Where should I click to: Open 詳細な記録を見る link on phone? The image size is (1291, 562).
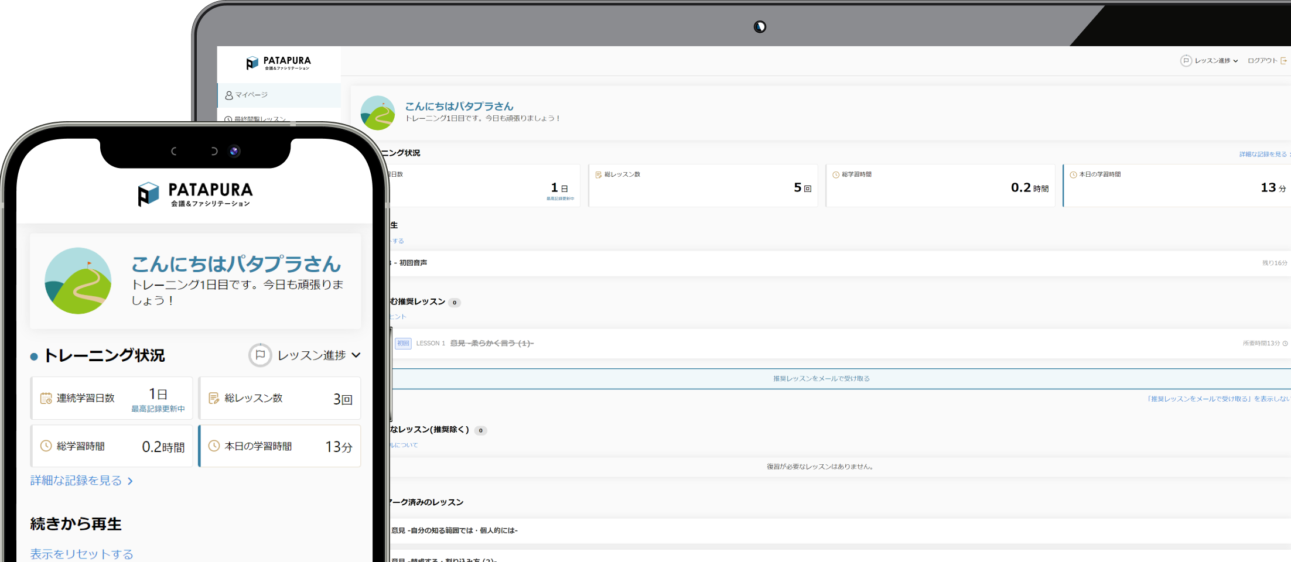(x=81, y=481)
